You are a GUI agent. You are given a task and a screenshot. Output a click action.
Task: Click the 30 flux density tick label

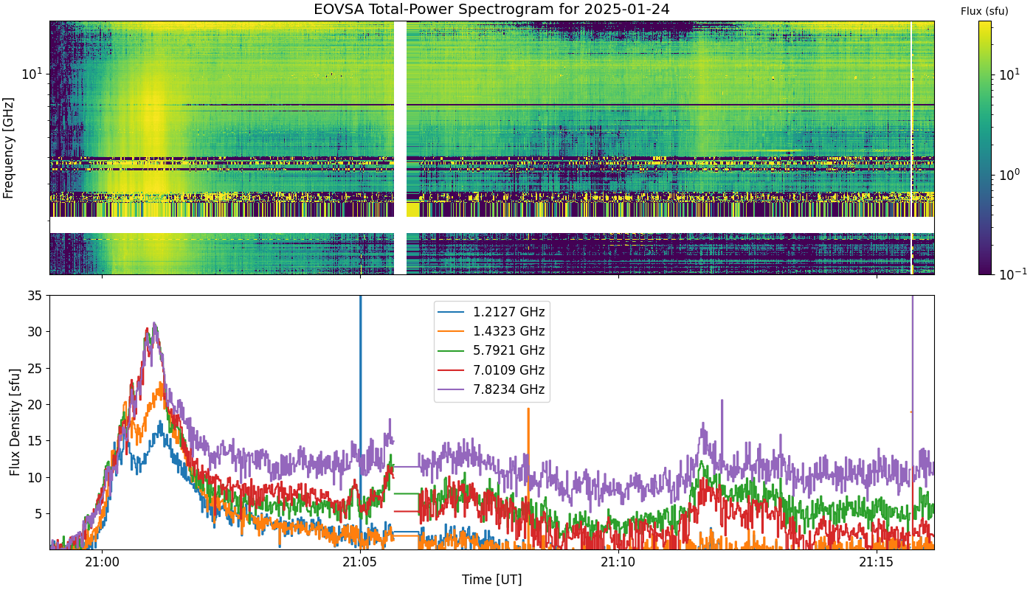pos(36,332)
